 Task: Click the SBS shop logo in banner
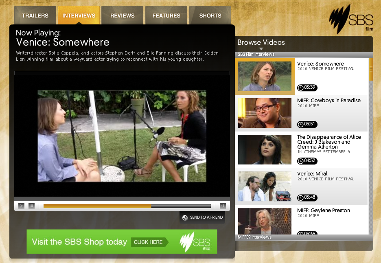[x=195, y=242]
